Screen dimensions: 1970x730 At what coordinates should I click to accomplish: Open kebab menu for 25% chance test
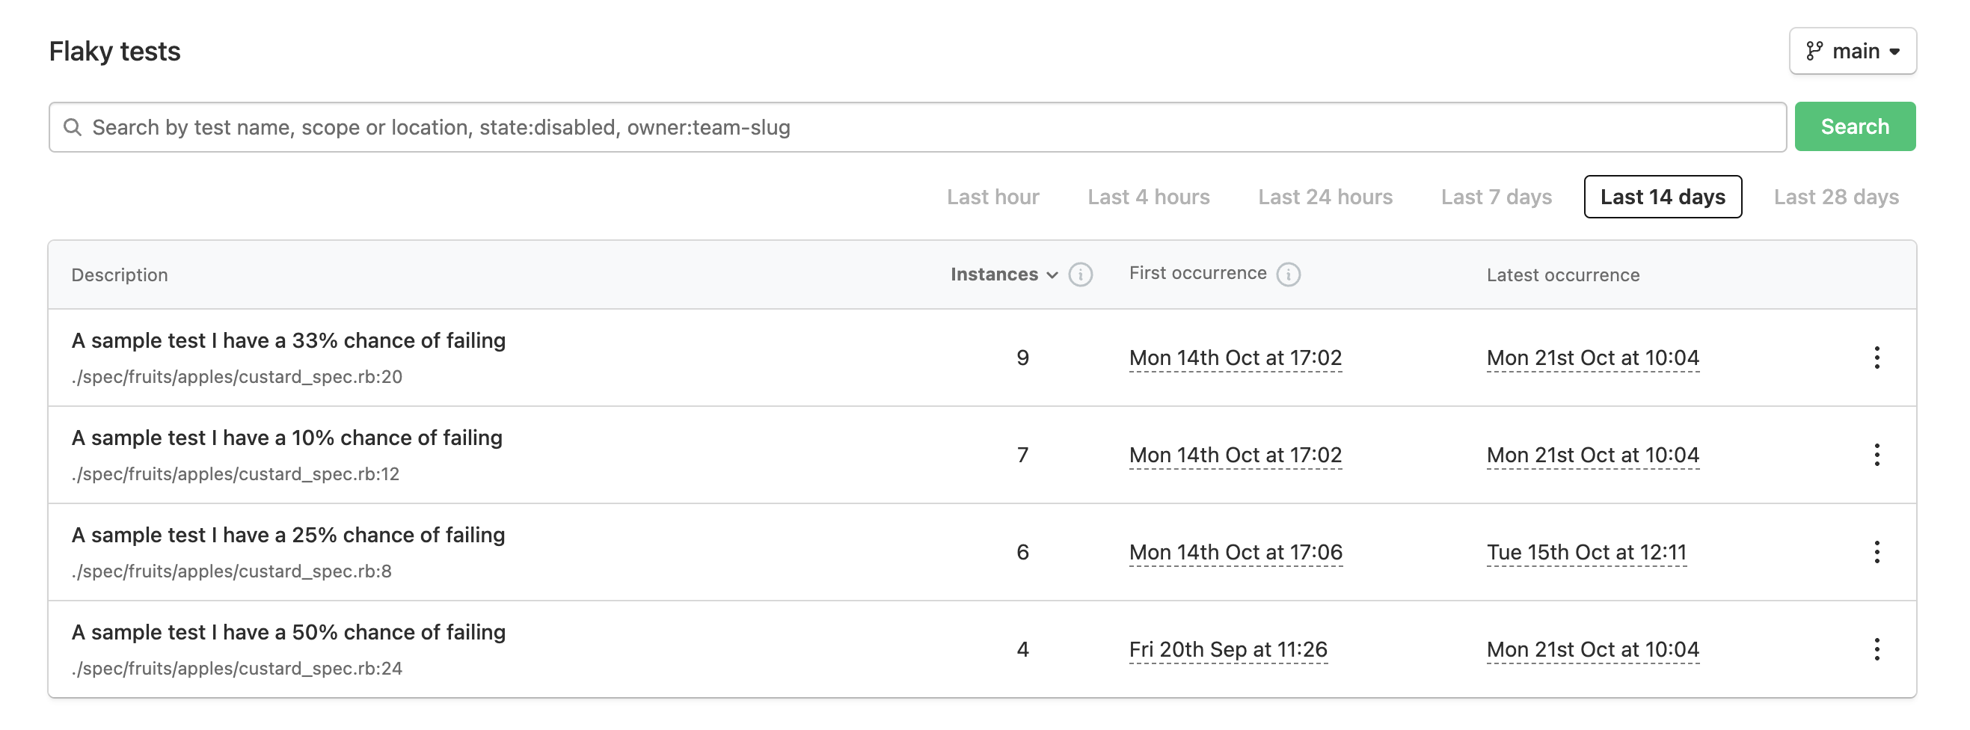1876,552
